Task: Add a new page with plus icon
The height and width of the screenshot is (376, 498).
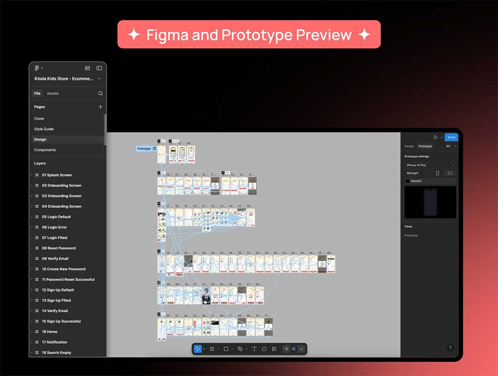Action: point(101,107)
